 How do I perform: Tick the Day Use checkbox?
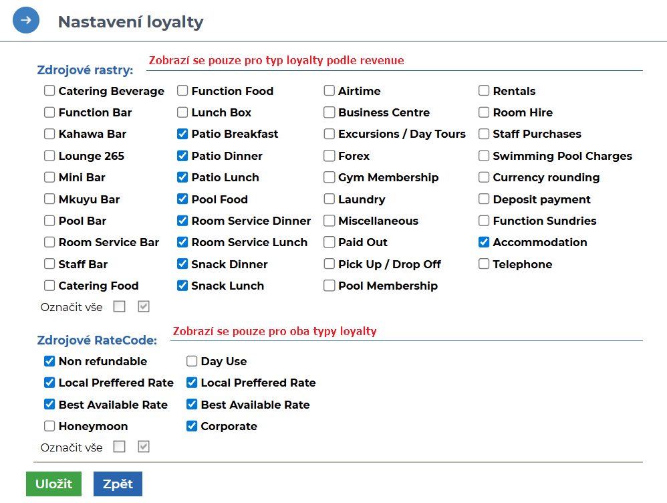(x=192, y=361)
